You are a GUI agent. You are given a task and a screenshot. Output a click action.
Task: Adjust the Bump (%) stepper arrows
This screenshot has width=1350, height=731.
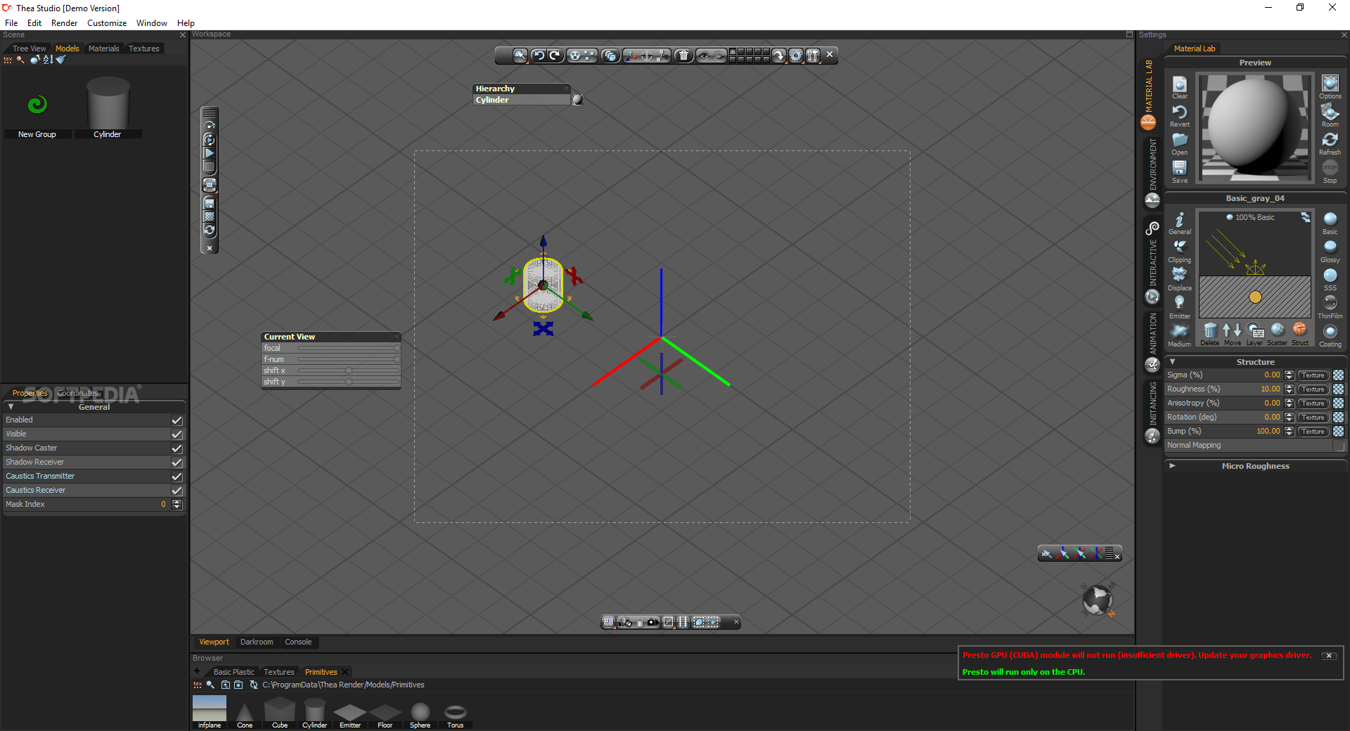pos(1289,432)
